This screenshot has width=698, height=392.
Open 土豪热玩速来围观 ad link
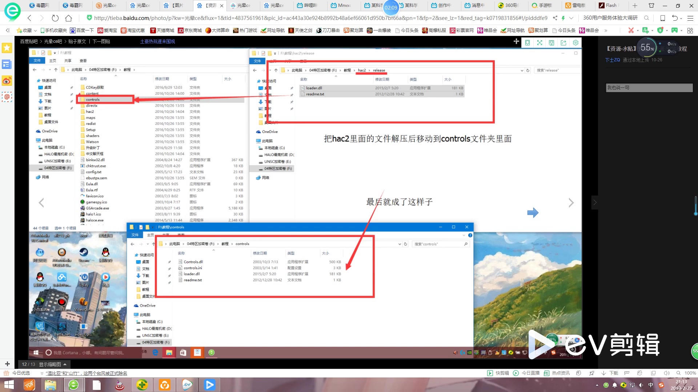[x=157, y=41]
